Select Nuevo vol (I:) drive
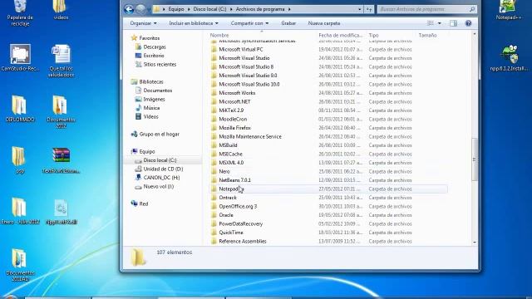The width and height of the screenshot is (532, 299). [x=155, y=186]
